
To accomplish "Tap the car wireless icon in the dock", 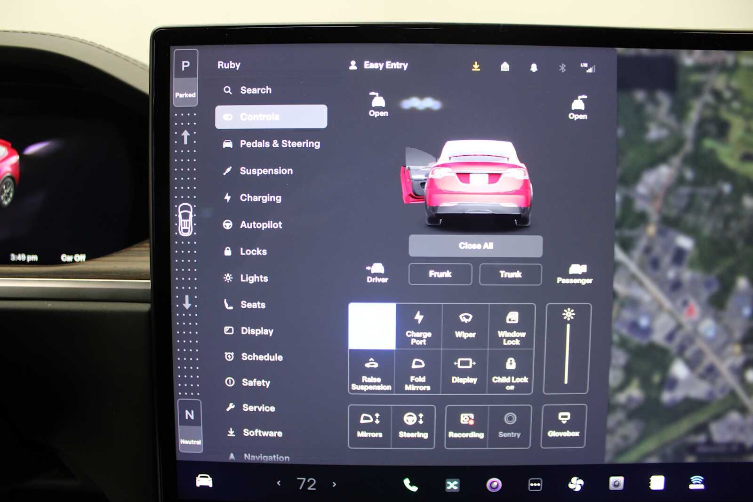I will pos(697,482).
